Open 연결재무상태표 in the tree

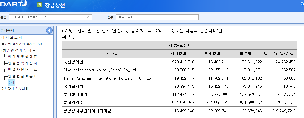[22, 57]
